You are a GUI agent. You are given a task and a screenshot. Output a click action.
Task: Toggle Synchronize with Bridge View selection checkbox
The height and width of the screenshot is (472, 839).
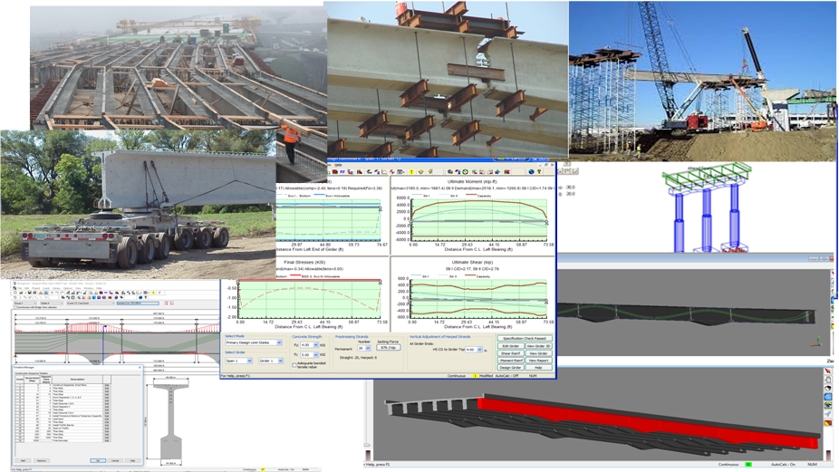(x=15, y=307)
